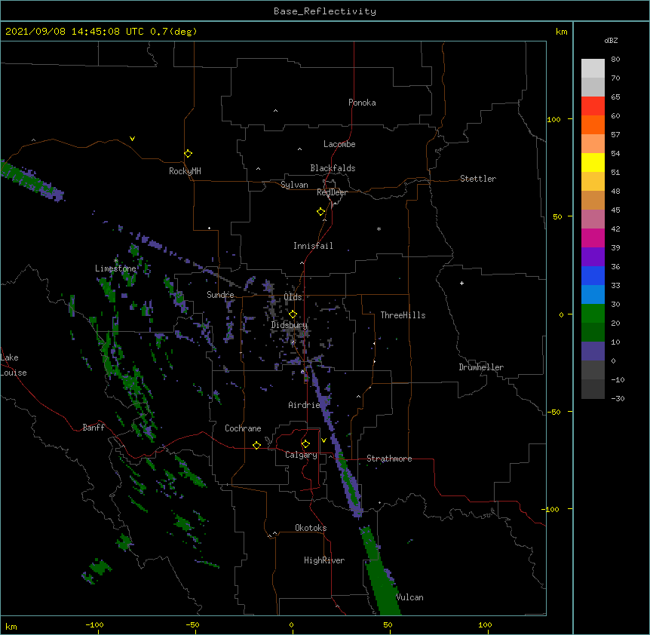This screenshot has width=650, height=635.
Task: Select the red 65 dBZ legend swatch
Action: click(x=593, y=106)
